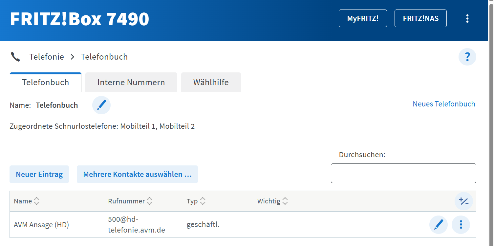The height and width of the screenshot is (246, 494).
Task: Sort the table by Wichtig column
Action: pos(272,201)
